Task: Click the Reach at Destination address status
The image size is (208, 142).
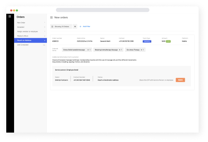Action: click(108, 80)
